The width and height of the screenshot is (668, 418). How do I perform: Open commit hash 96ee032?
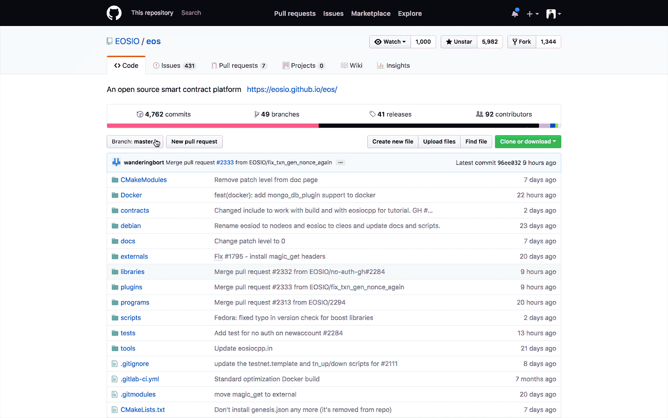(x=509, y=163)
